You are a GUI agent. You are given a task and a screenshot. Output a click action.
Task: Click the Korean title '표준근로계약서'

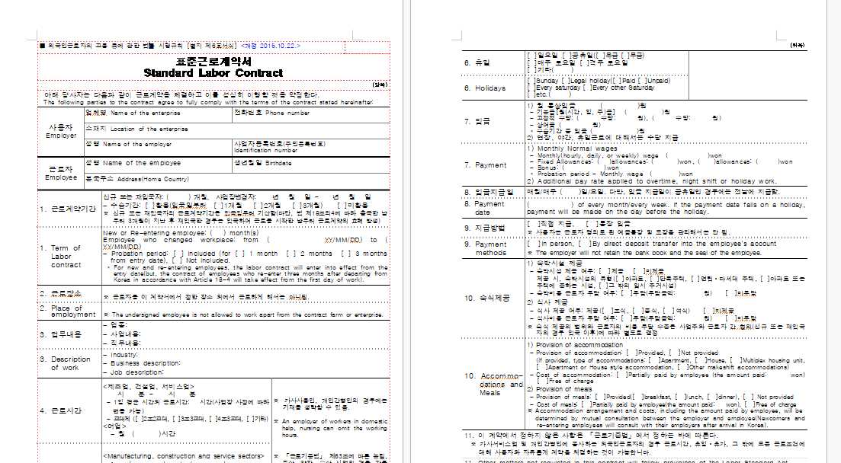(213, 62)
